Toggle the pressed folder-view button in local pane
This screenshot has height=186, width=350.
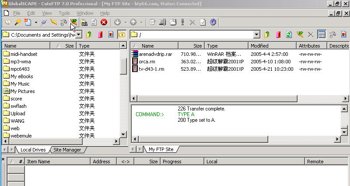122,34
